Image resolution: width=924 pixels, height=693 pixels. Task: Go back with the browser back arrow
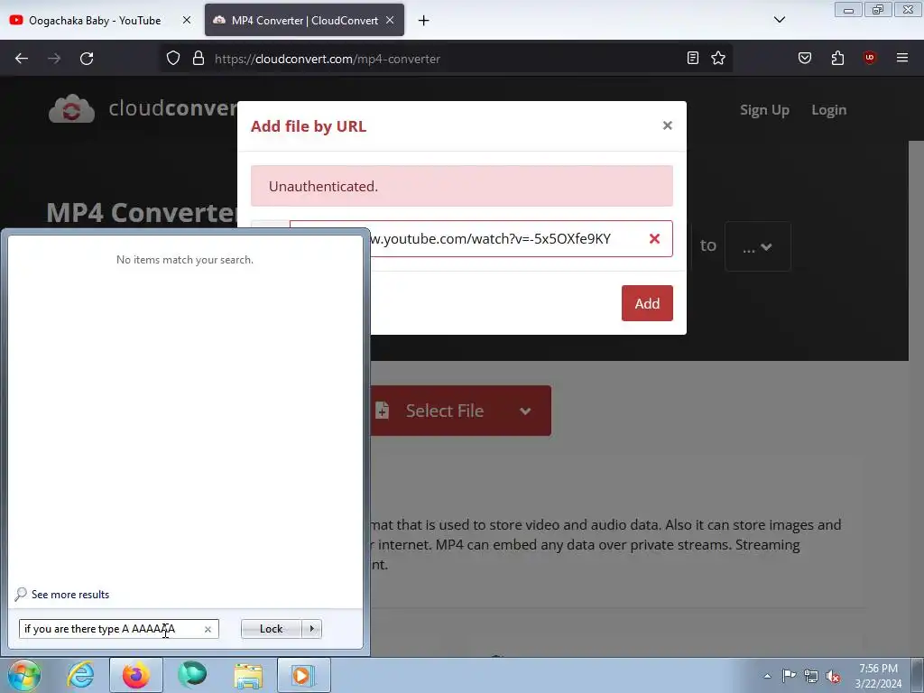[22, 59]
